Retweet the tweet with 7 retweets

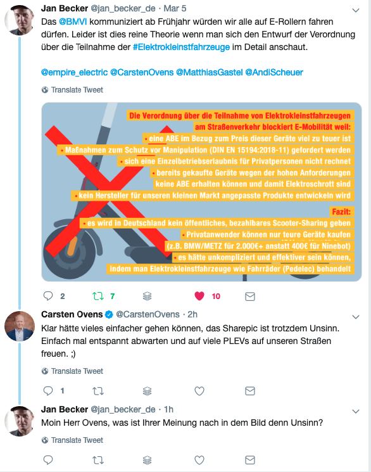pyautogui.click(x=98, y=297)
